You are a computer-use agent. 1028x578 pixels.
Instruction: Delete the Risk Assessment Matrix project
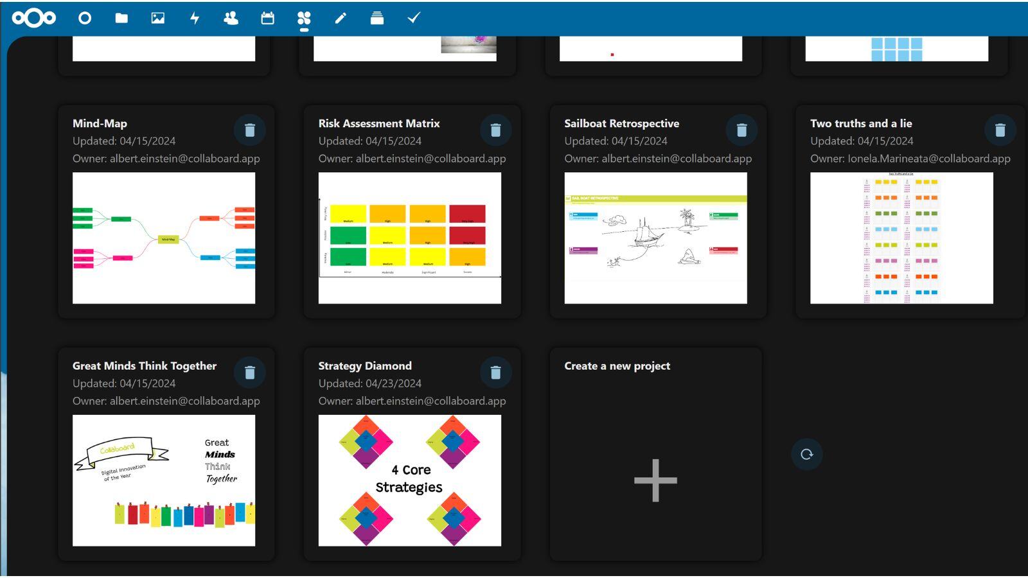(x=495, y=130)
